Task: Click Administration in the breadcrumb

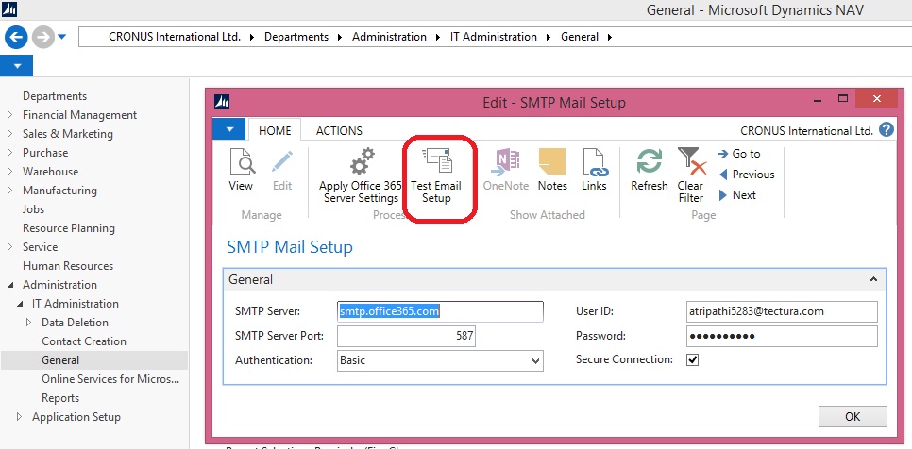Action: (389, 37)
